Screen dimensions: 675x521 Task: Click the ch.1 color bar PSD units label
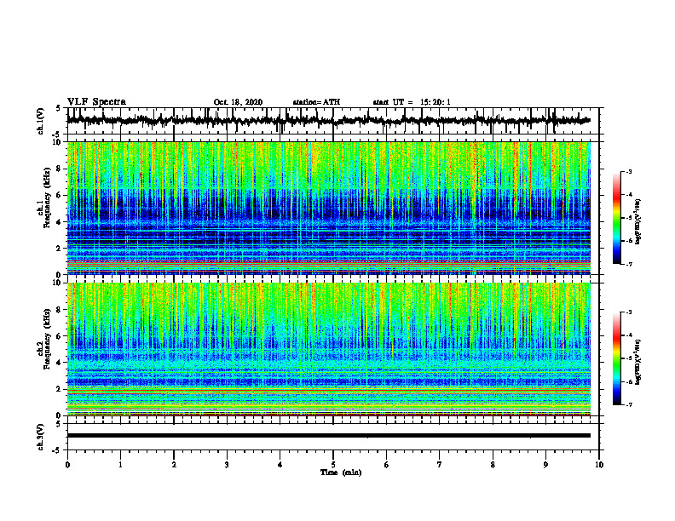tap(639, 222)
